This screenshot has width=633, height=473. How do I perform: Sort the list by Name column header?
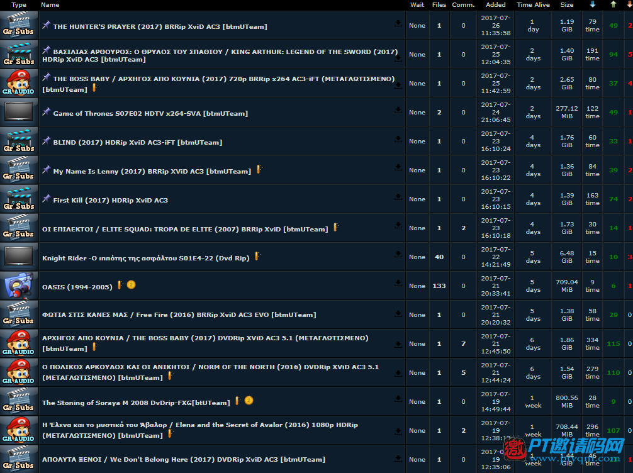point(50,5)
